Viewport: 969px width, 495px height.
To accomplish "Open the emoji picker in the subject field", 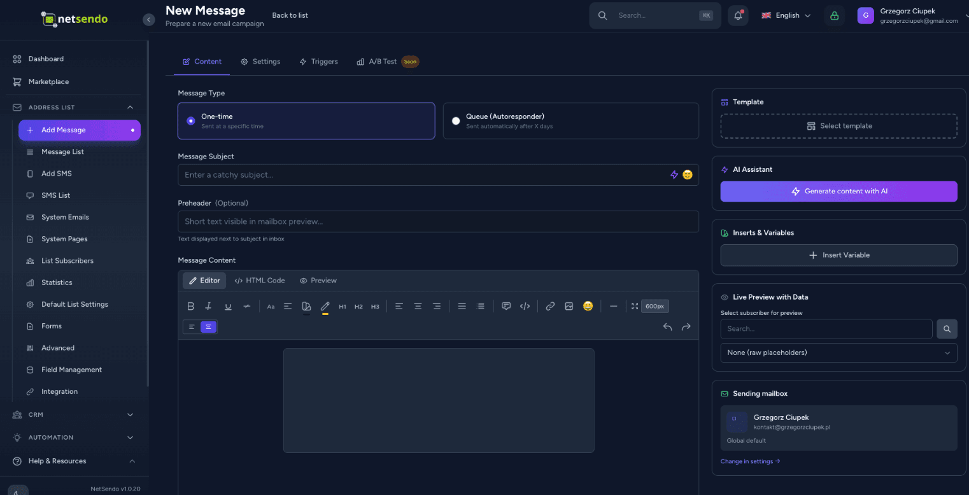I will (687, 174).
